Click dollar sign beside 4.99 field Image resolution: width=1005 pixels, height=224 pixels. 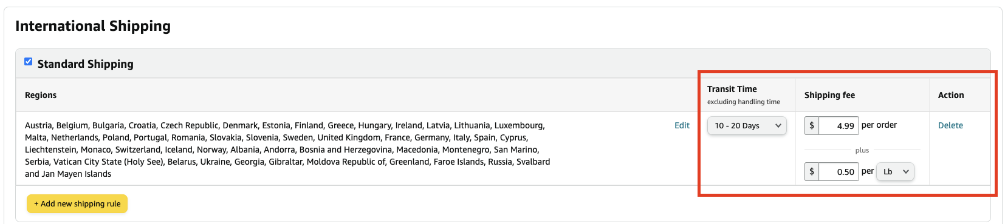click(x=812, y=125)
